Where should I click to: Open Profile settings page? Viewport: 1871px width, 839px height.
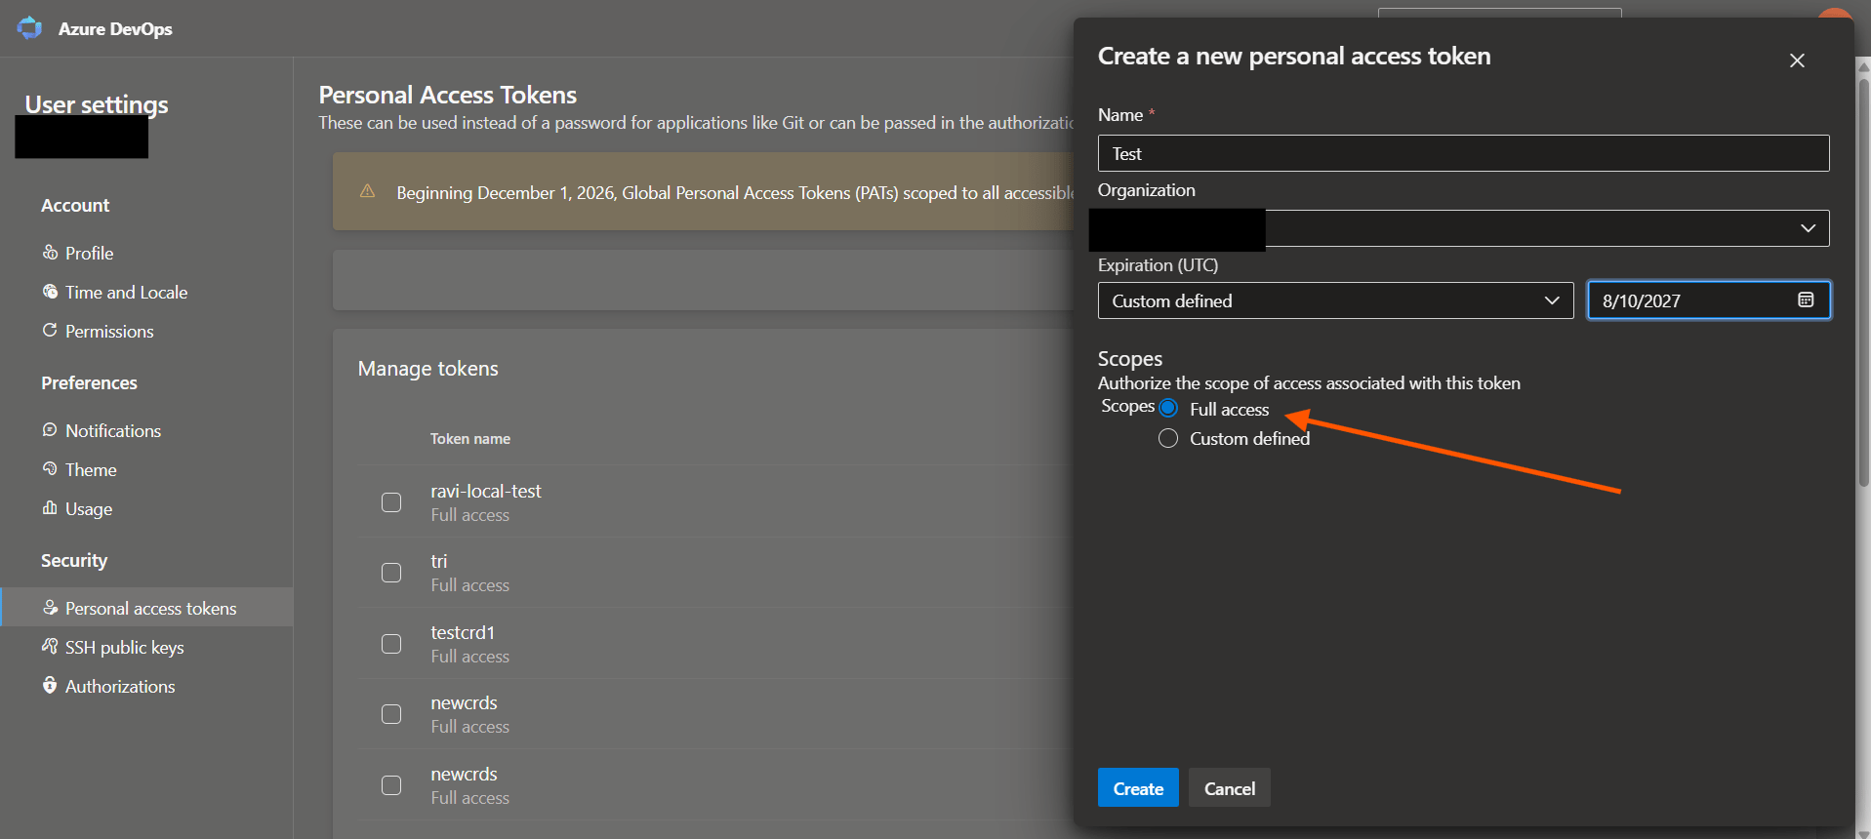pyautogui.click(x=89, y=254)
